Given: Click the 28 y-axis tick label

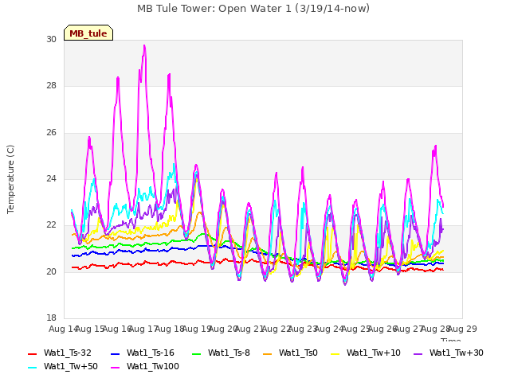Looking at the screenshot, I should tap(51, 85).
